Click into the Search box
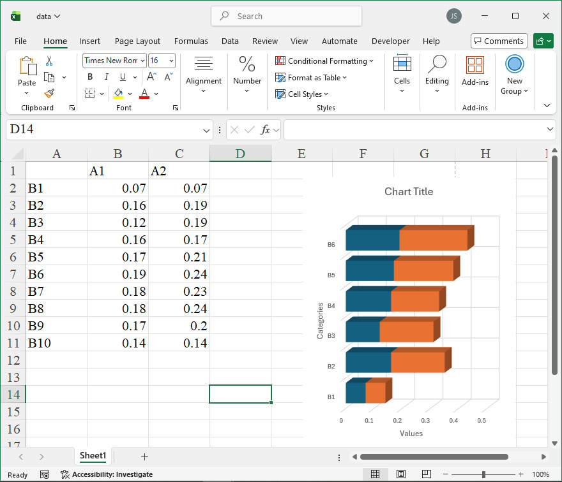This screenshot has height=482, width=562. tap(286, 17)
